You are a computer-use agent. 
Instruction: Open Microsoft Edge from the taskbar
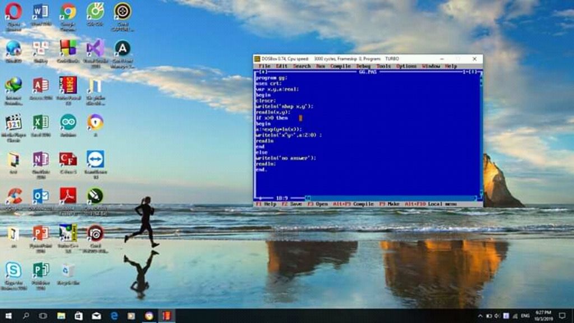pyautogui.click(x=114, y=316)
